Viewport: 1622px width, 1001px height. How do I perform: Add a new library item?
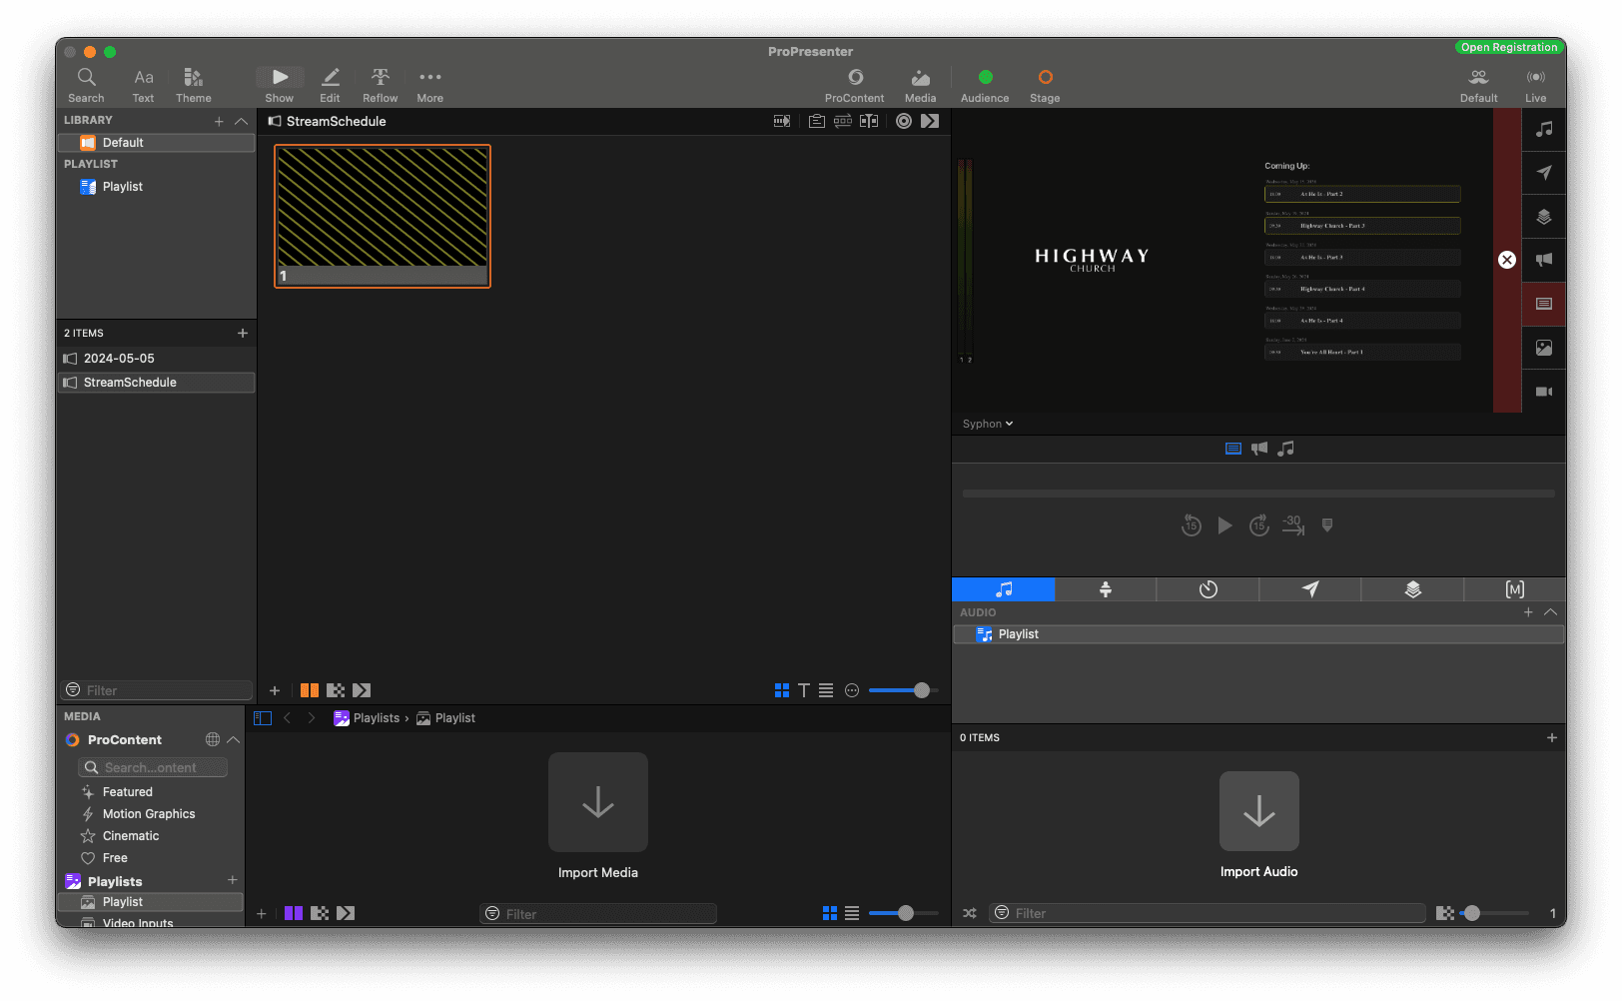coord(219,121)
